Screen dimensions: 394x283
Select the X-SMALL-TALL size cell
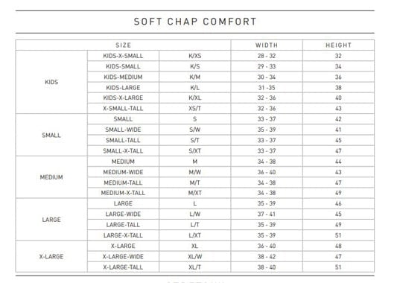click(x=123, y=108)
